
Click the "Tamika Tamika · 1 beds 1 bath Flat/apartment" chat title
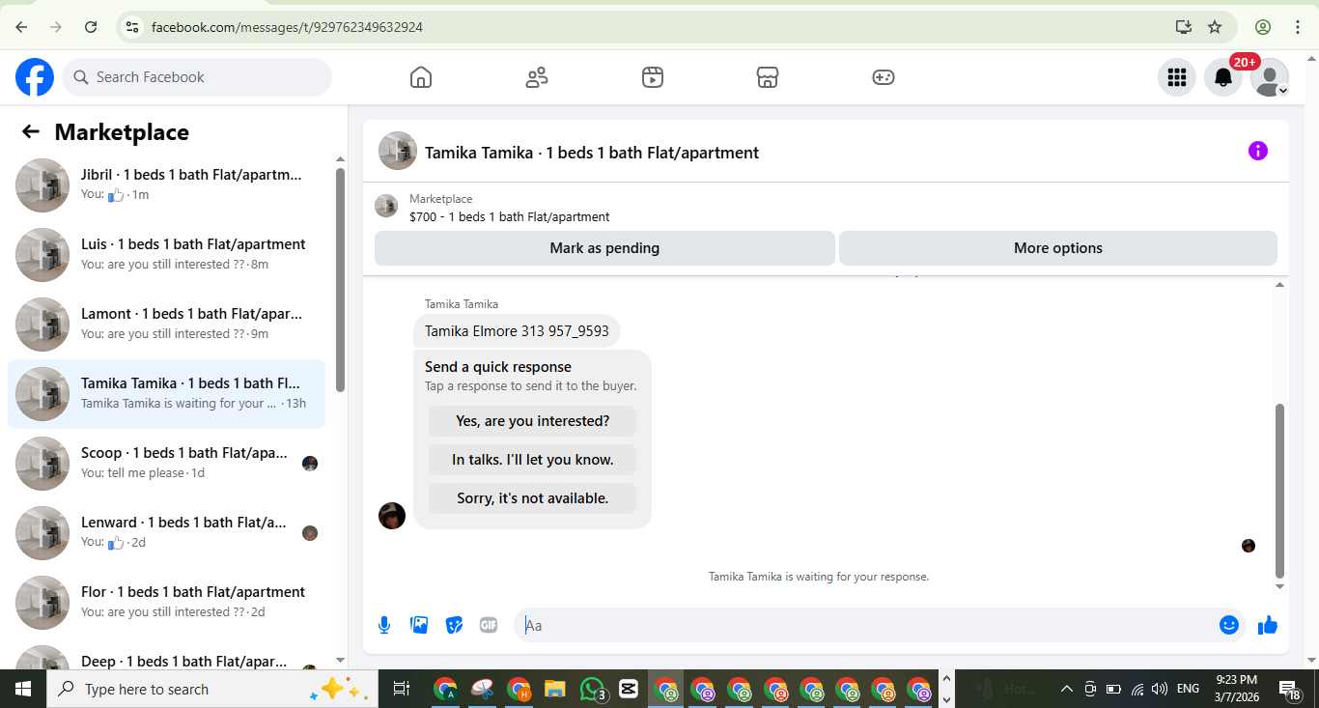tap(592, 153)
